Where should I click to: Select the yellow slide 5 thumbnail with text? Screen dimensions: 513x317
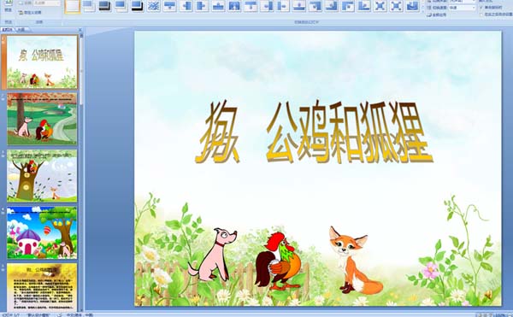(x=42, y=288)
